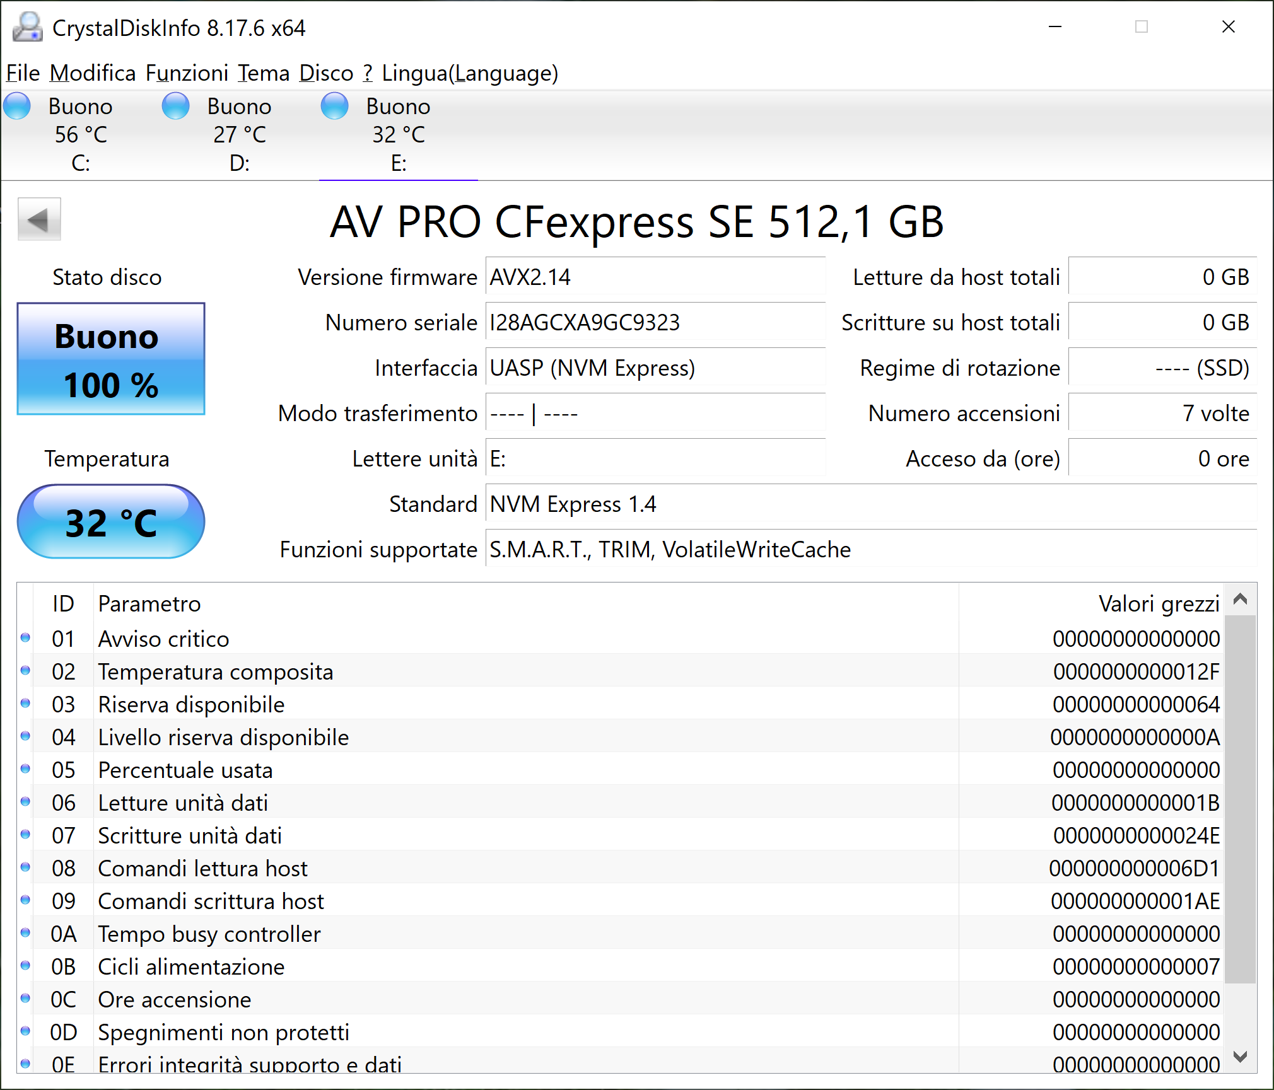Click the blue status orb for drive C:

click(17, 106)
